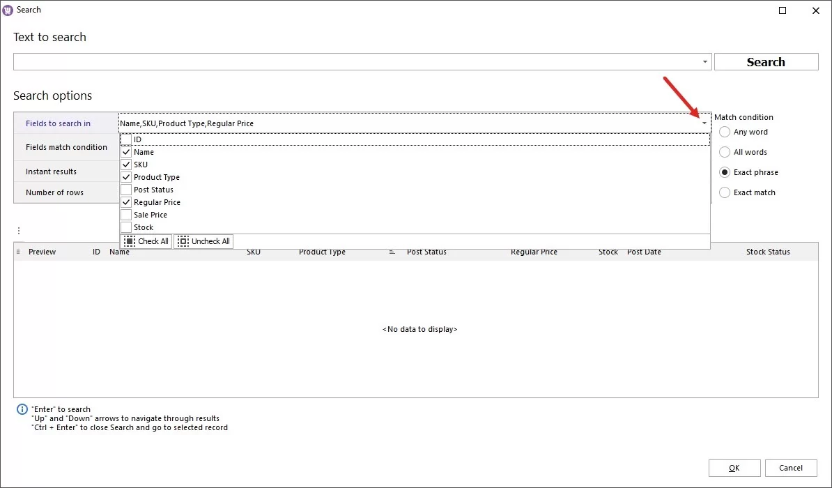832x488 pixels.
Task: Click the OK button
Action: (734, 468)
